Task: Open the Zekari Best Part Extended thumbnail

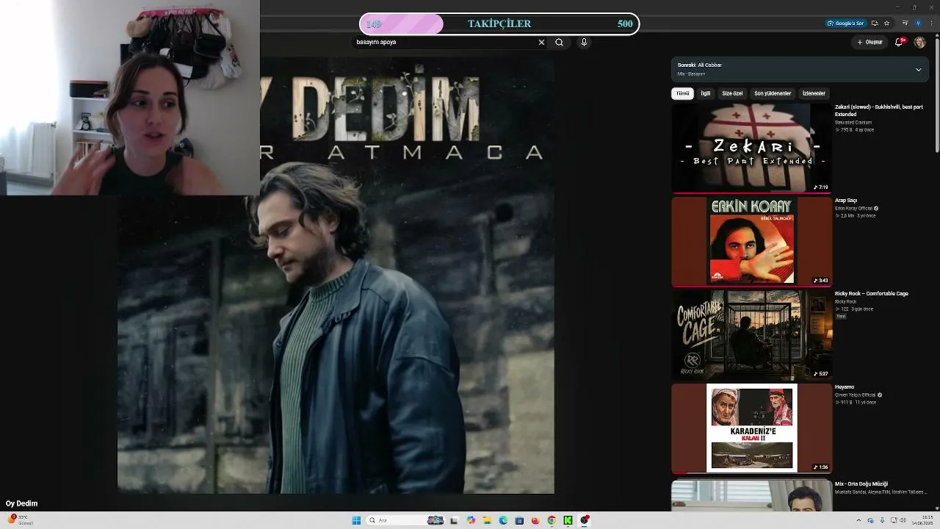Action: [x=751, y=148]
